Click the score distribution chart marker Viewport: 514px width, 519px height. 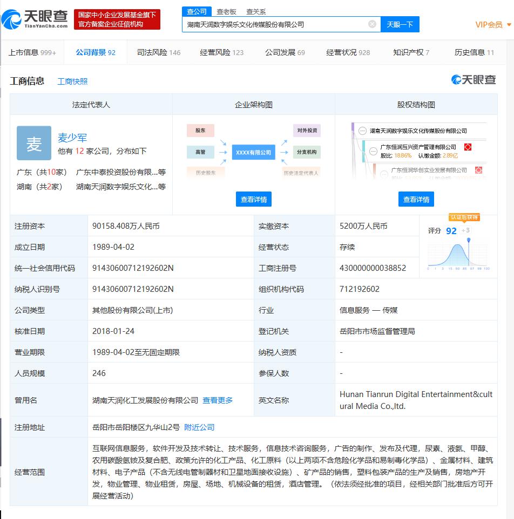point(469,240)
